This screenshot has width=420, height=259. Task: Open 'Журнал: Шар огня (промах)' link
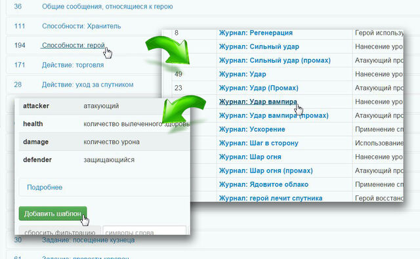click(x=266, y=170)
